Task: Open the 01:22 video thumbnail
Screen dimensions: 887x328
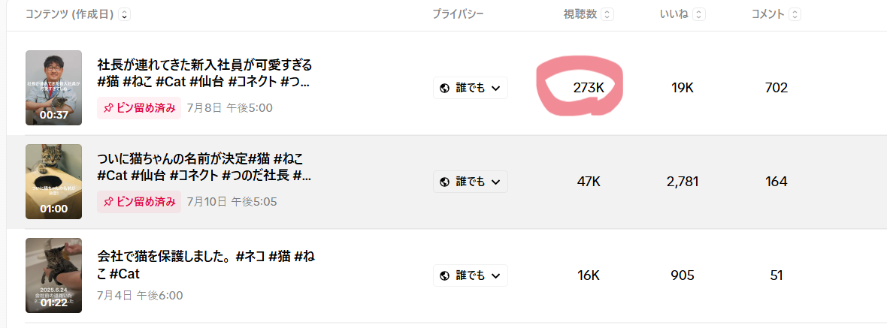Action: pos(53,275)
